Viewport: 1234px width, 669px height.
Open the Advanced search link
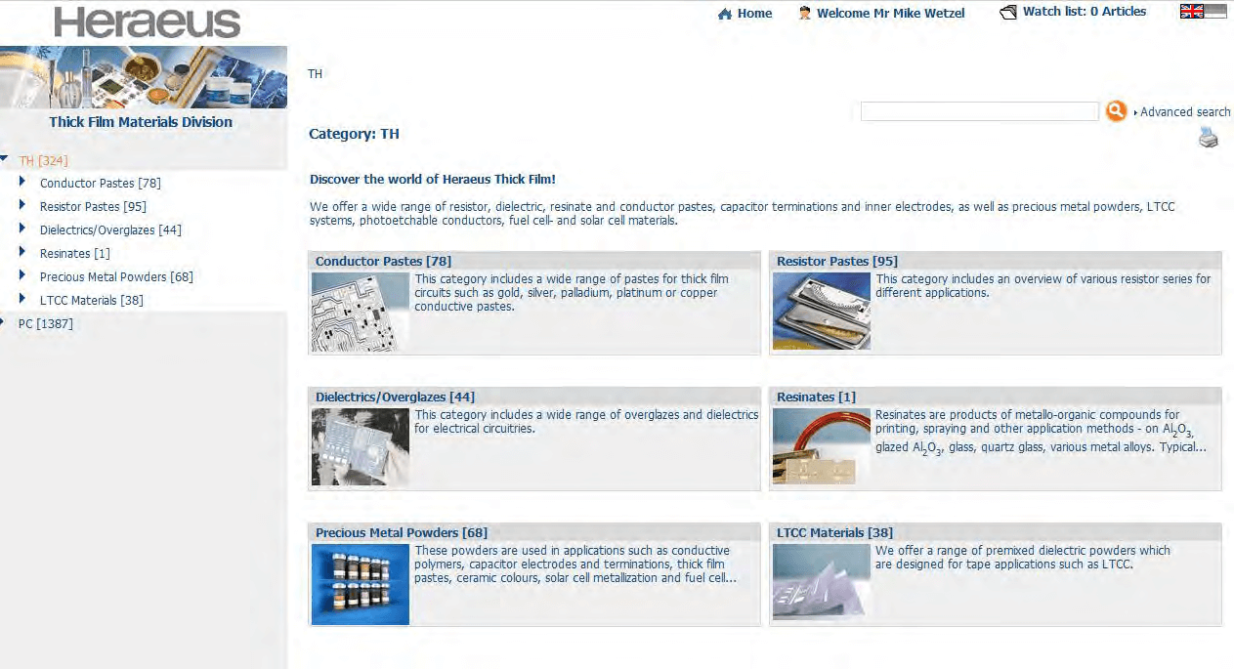(x=1185, y=112)
